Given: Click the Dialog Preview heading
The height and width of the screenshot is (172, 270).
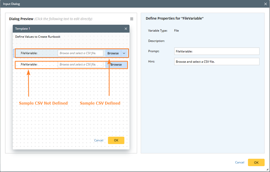Looking at the screenshot, I should [x=21, y=19].
